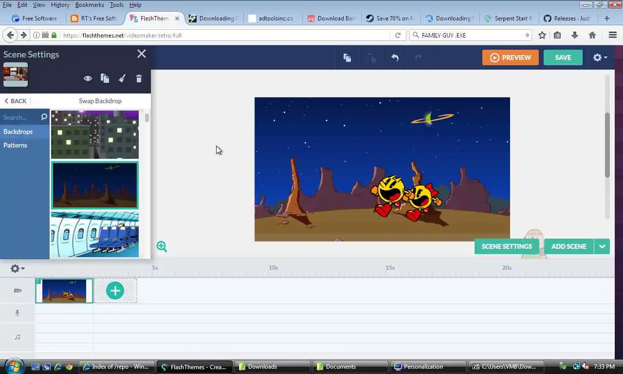Delete scene with the trash icon
The height and width of the screenshot is (374, 623).
coord(139,78)
